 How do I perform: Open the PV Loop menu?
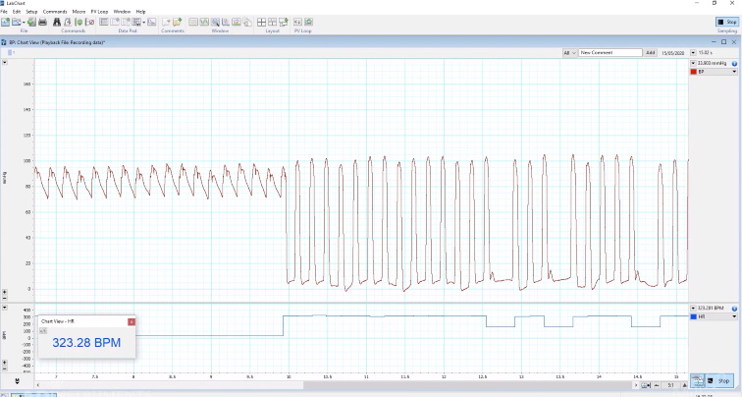tap(99, 12)
